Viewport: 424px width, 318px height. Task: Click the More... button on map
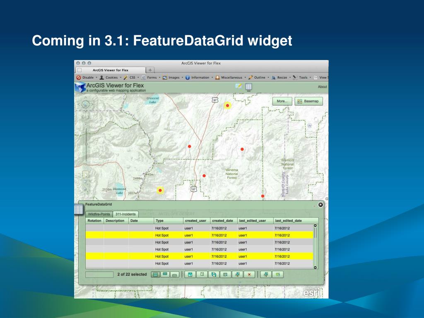pyautogui.click(x=282, y=101)
